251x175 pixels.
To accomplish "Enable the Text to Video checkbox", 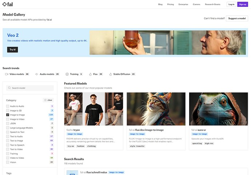I will click(x=8, y=149).
